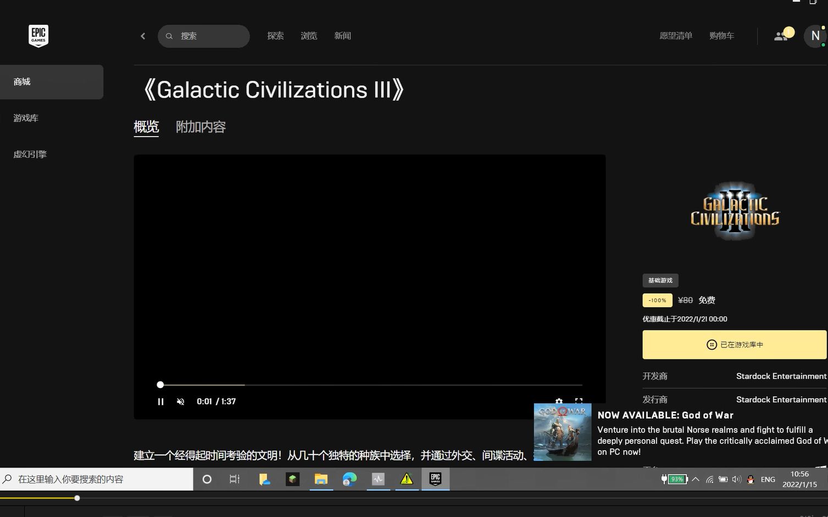Click the publisher Stardock Entertainment name
828x517 pixels.
[x=781, y=400]
